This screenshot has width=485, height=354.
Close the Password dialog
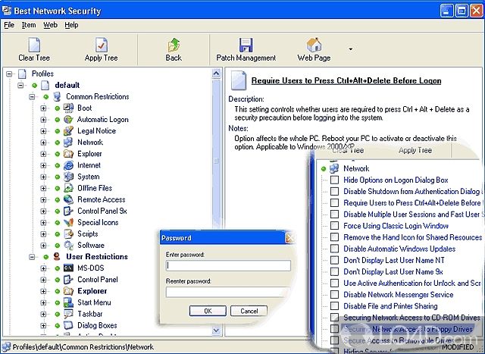289,238
